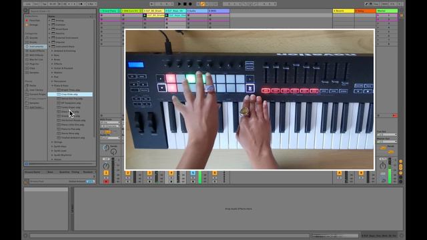Click the browser search field
427x240 pixels.
(x=62, y=11)
